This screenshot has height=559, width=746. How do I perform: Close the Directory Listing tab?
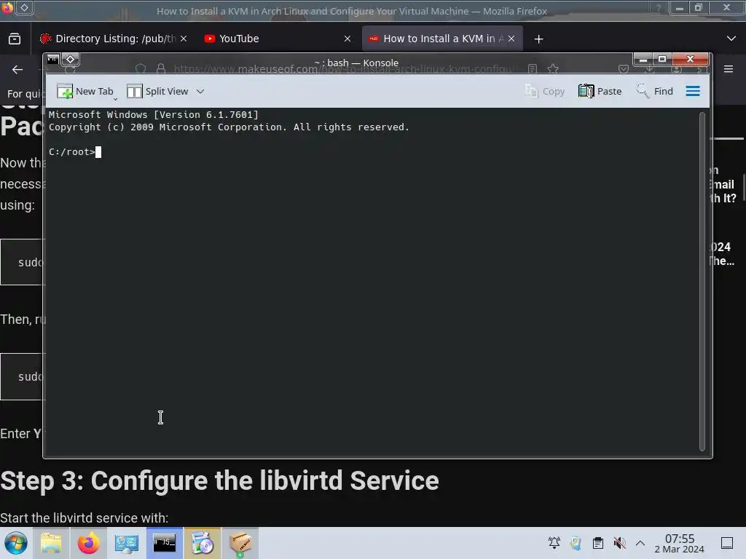click(x=184, y=39)
